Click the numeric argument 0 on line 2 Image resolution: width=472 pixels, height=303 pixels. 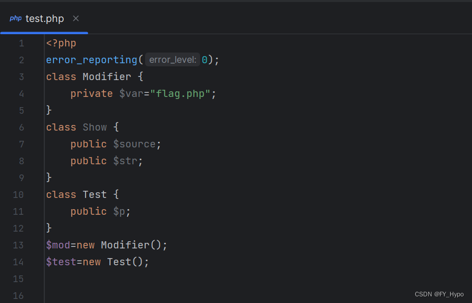pos(204,60)
